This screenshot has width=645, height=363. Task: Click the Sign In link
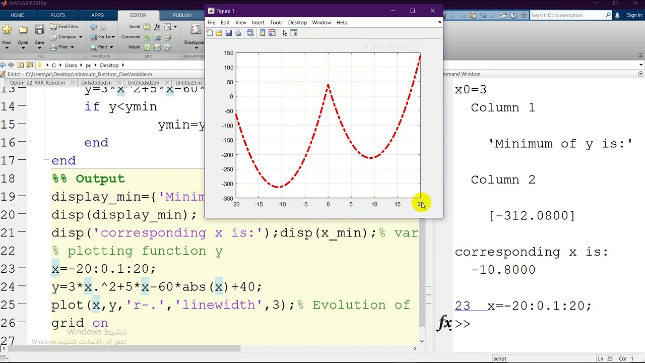[634, 15]
